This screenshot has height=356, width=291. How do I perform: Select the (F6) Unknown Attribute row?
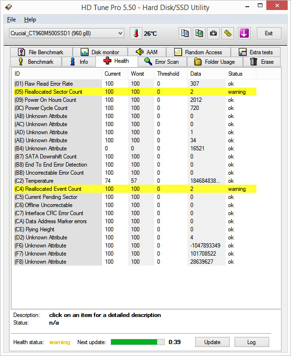pyautogui.click(x=135, y=246)
